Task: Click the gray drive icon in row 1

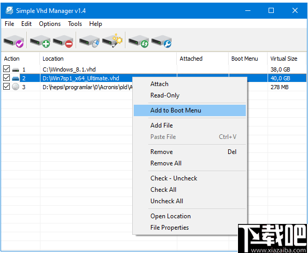Action: (16, 69)
